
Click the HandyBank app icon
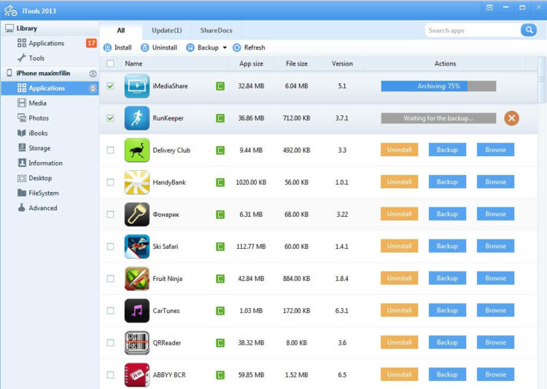pyautogui.click(x=137, y=182)
